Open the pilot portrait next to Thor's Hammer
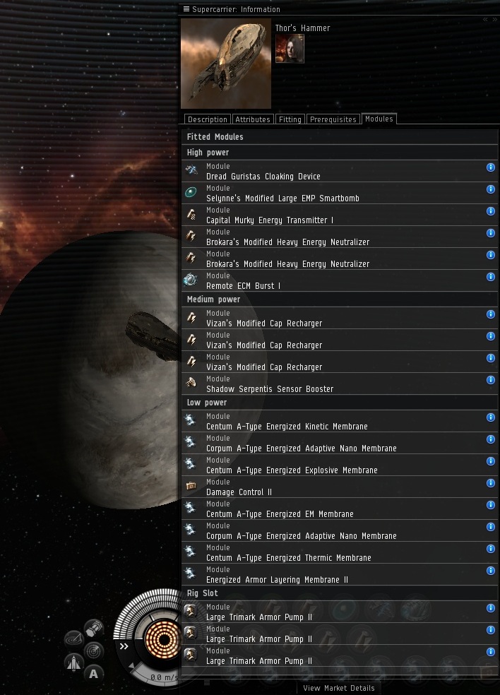The height and width of the screenshot is (695, 500). coord(290,49)
